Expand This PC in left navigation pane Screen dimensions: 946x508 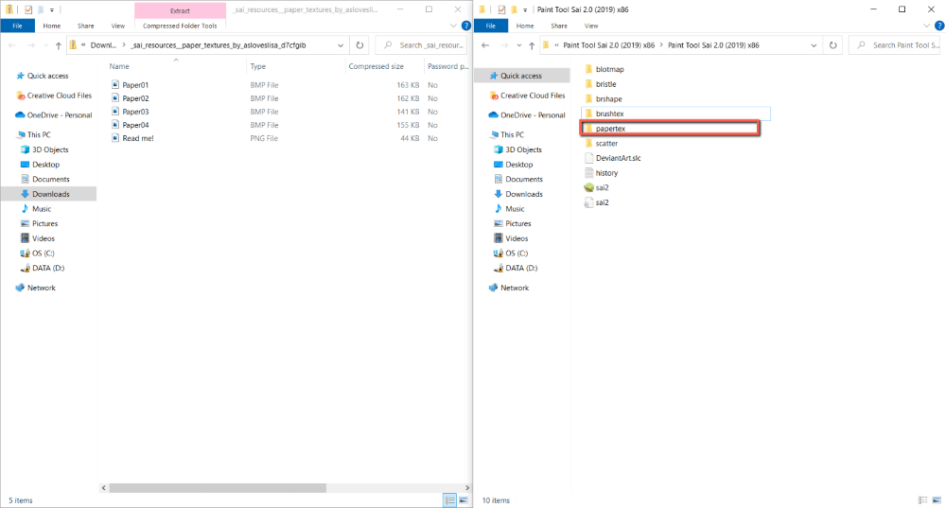[x=9, y=134]
